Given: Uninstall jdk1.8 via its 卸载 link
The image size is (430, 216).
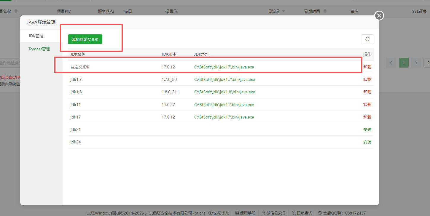Looking at the screenshot, I should [367, 92].
